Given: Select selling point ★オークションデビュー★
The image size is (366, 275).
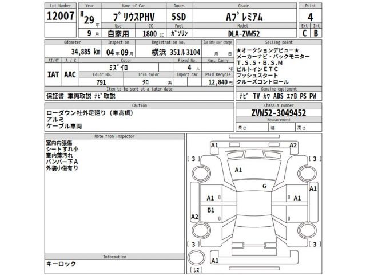Looking at the screenshot, I should pos(268,50).
